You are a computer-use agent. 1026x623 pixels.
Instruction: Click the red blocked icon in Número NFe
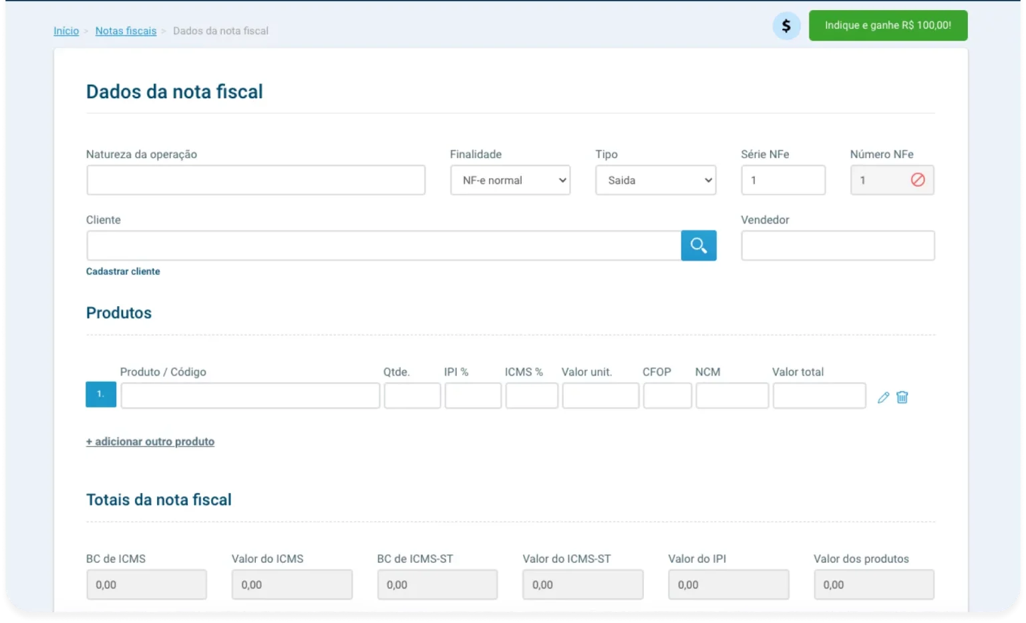tap(918, 180)
